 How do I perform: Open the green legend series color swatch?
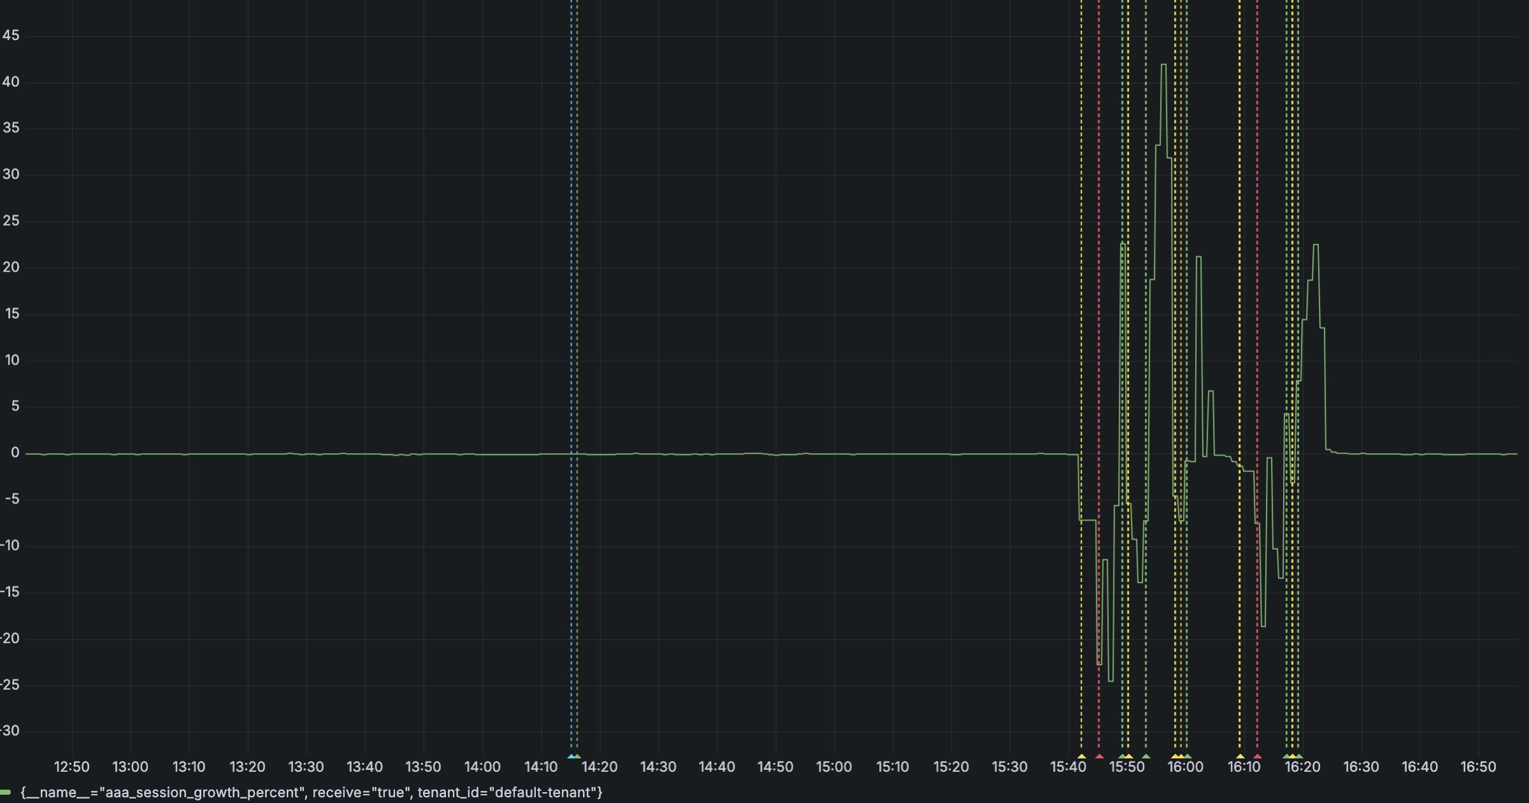pyautogui.click(x=6, y=793)
